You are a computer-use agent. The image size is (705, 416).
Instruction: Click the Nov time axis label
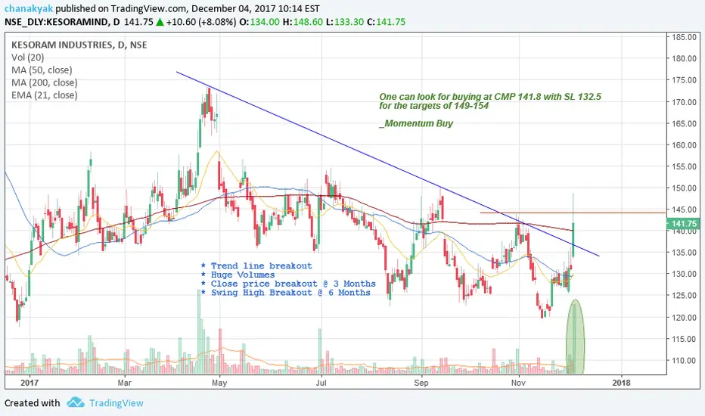point(518,383)
